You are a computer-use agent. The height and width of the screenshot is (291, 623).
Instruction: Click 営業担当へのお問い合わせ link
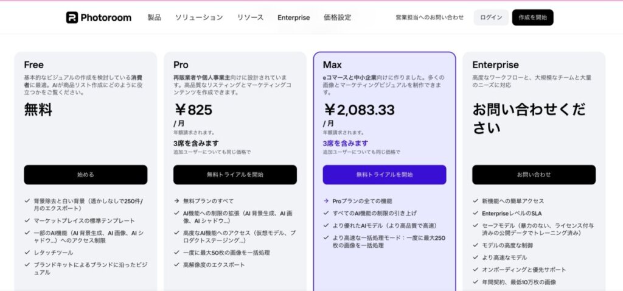[x=429, y=18]
